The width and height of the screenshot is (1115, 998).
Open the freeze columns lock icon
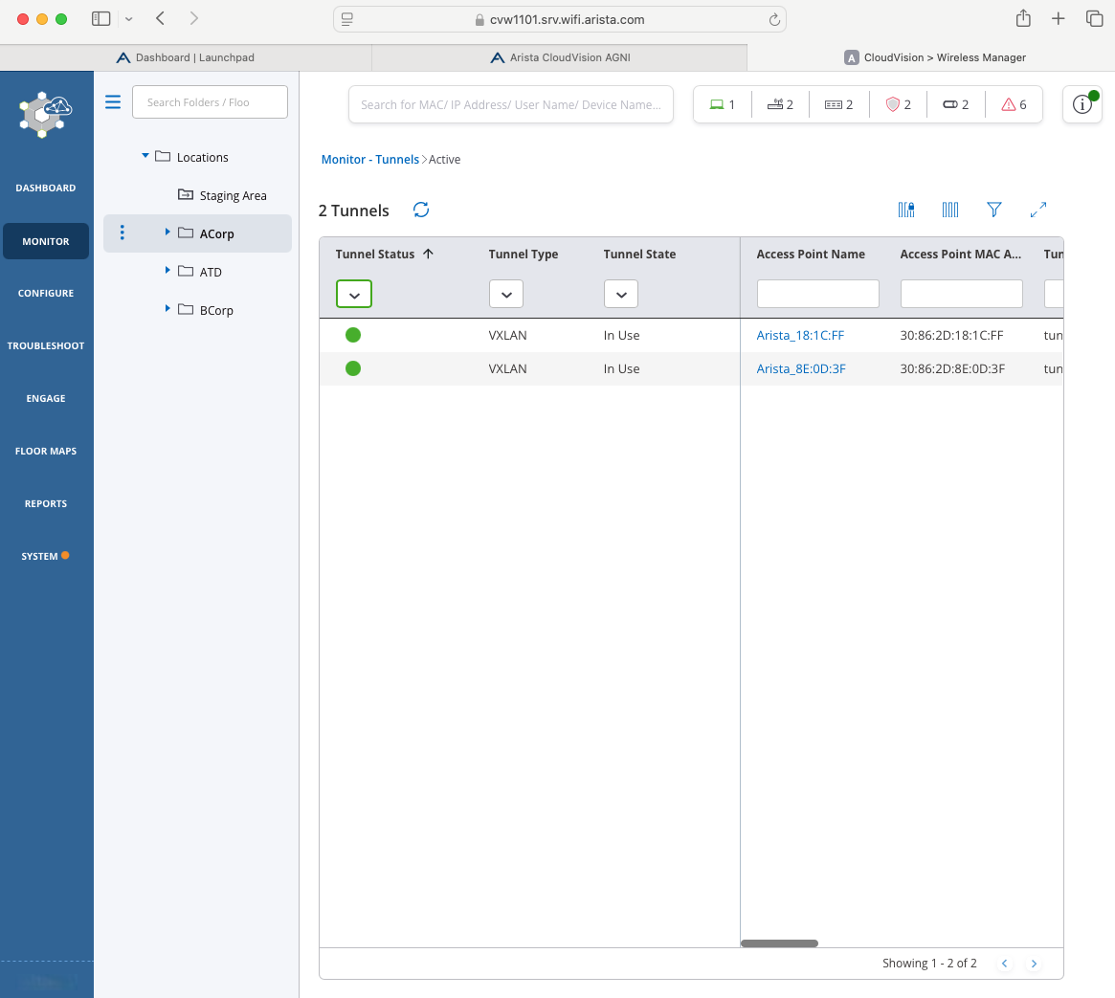[x=906, y=210]
